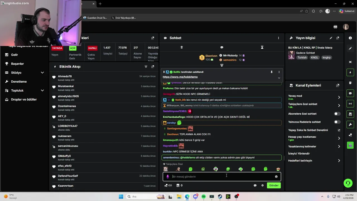
Task: Edit stream info with pencil icon
Action: point(331,38)
